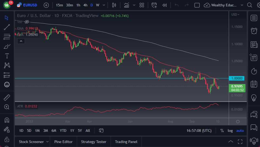This screenshot has height=147, width=260.
Task: Switch to the Pine Editor tab
Action: [63, 142]
